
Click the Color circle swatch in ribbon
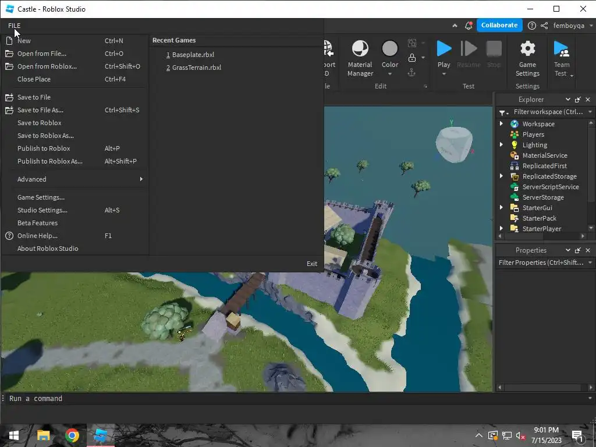[389, 49]
